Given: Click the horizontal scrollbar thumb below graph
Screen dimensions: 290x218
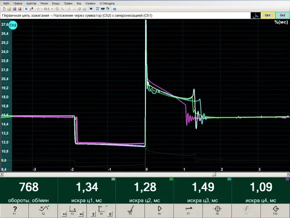Looking at the screenshot, I should pyautogui.click(x=214, y=174).
